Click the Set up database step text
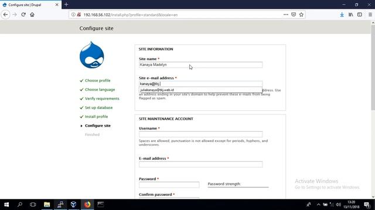This screenshot has width=375, height=210. tap(99, 107)
